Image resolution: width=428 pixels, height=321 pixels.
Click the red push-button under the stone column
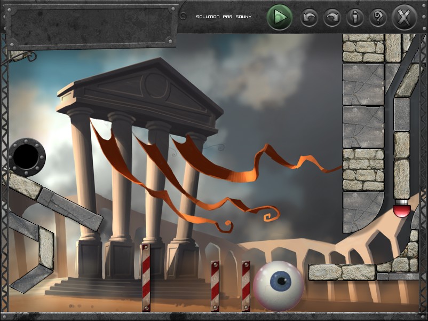401,208
